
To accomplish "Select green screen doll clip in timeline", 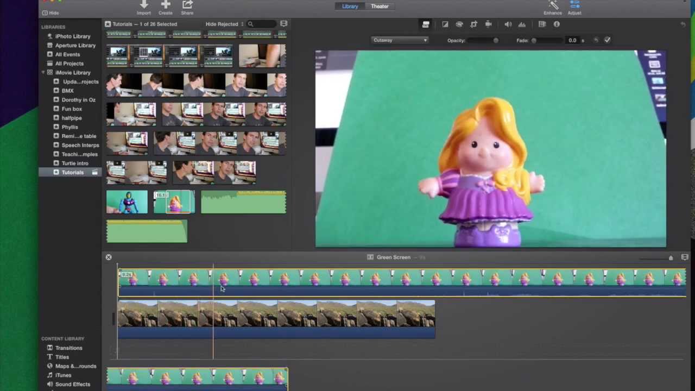I will [402, 283].
